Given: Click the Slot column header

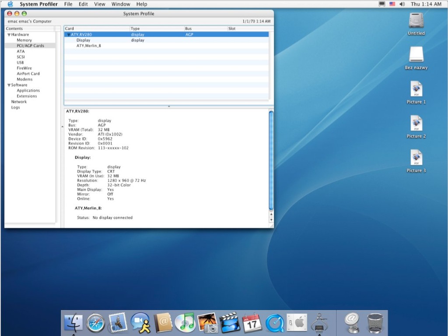Looking at the screenshot, I should point(250,28).
